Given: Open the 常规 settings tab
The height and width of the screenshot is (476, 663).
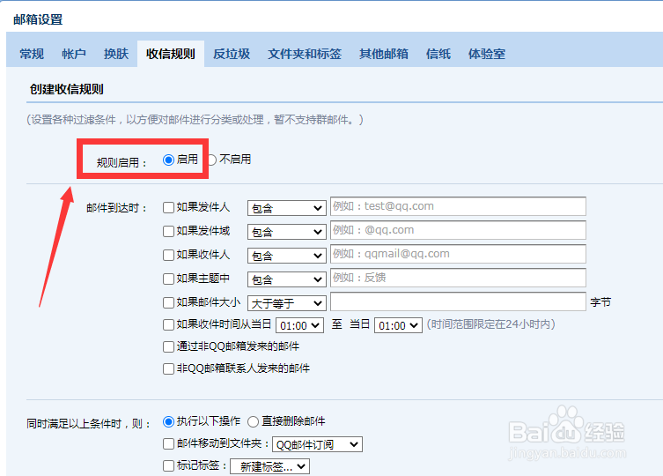Looking at the screenshot, I should pyautogui.click(x=32, y=54).
